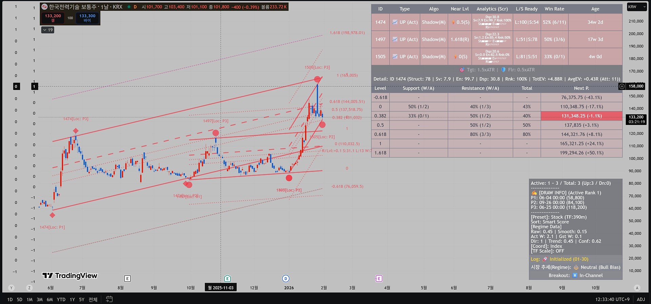Select the 1Y time range
Viewport: 651px width, 304px height.
click(x=72, y=300)
